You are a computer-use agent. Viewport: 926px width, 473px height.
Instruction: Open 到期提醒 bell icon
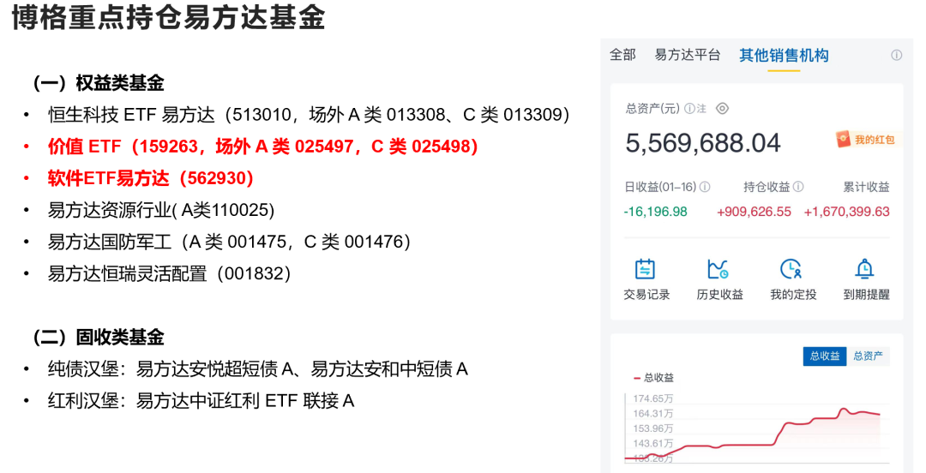[864, 269]
